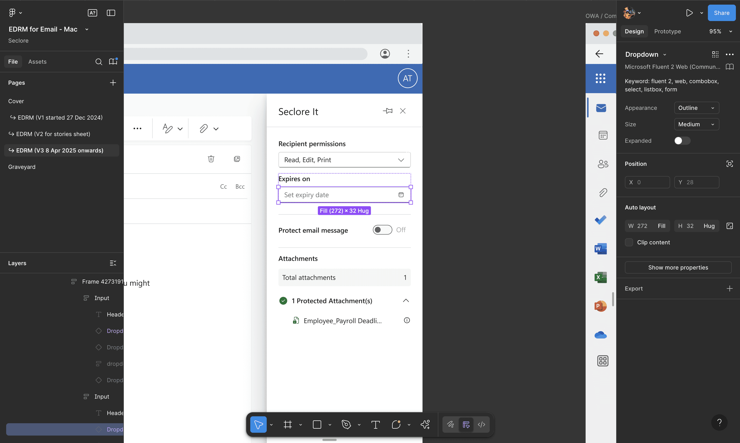
Task: Switch to Dev Mode code icon
Action: pyautogui.click(x=481, y=424)
